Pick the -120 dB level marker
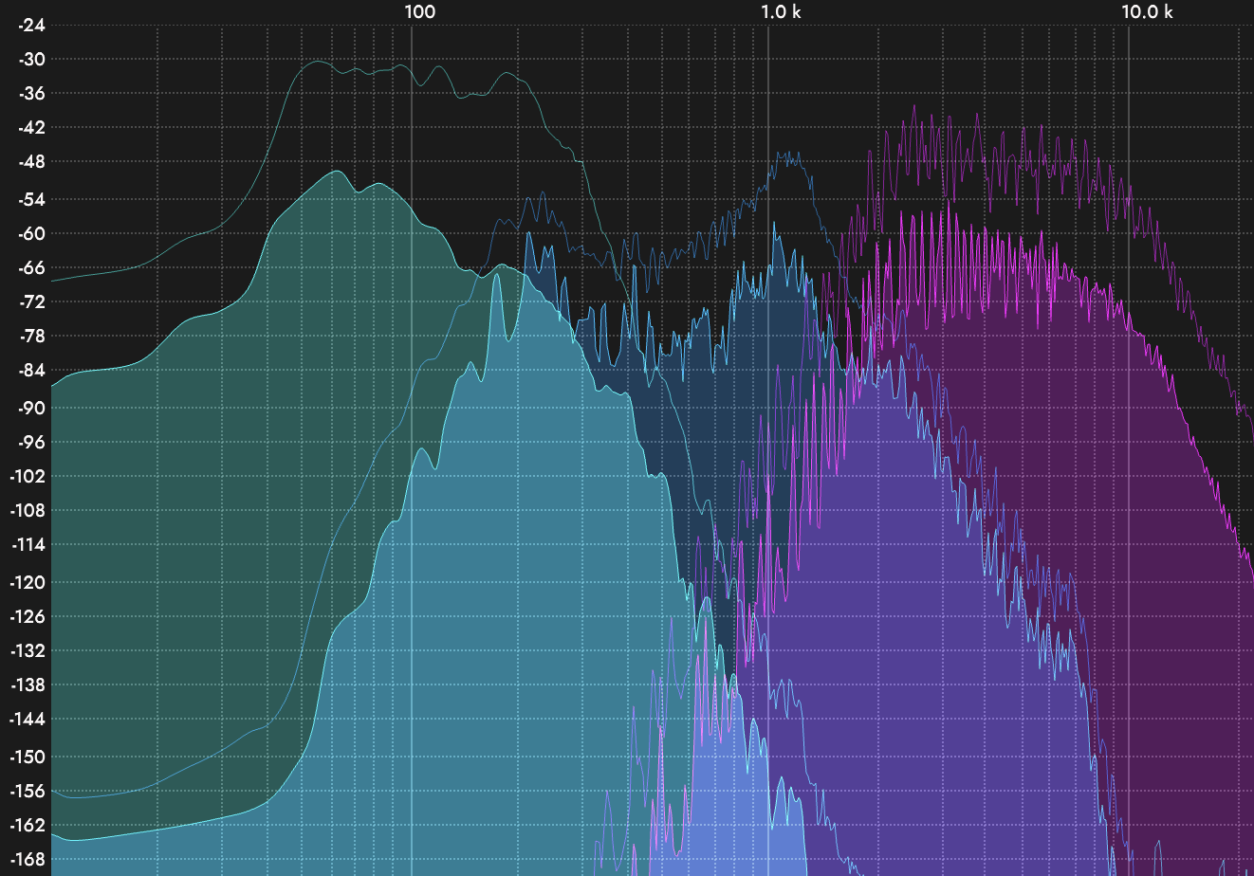Image resolution: width=1254 pixels, height=876 pixels. pyautogui.click(x=28, y=582)
